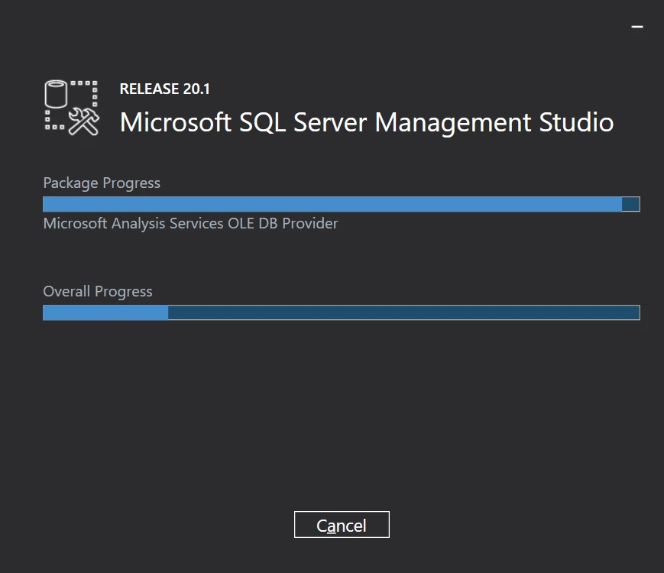
Task: Minimize the installer window
Action: [x=636, y=27]
